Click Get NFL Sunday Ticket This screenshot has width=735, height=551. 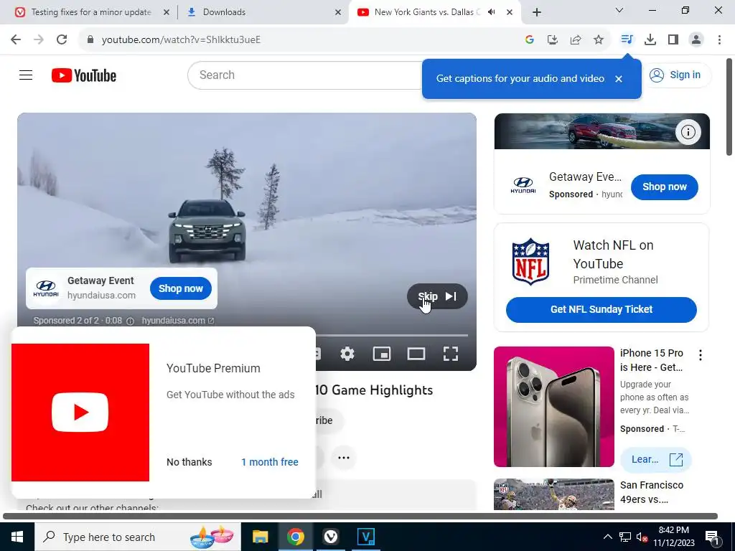pyautogui.click(x=601, y=310)
